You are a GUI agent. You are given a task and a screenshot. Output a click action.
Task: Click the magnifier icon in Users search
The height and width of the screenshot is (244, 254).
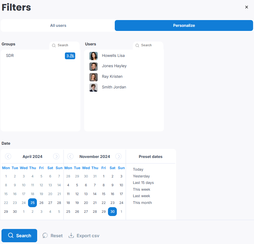click(137, 45)
